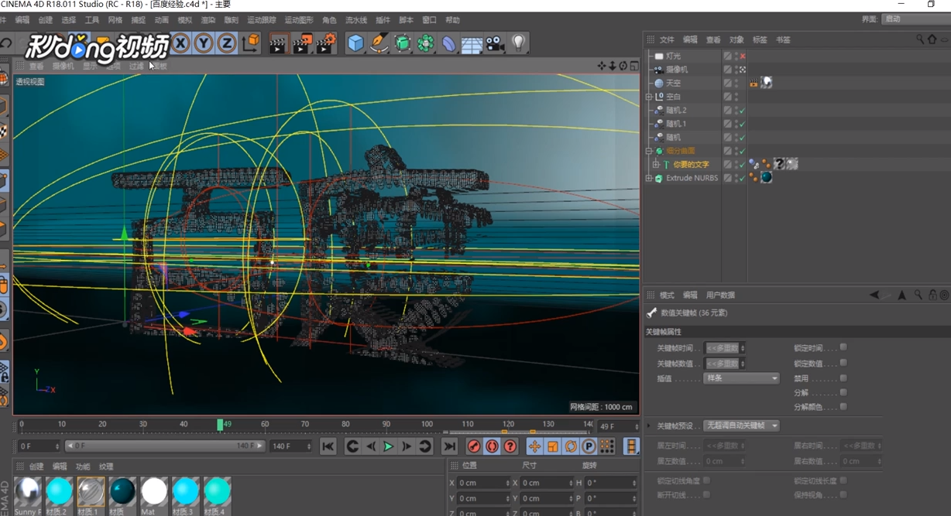Screen dimensions: 951x516
Task: Click the record active objects keyframe button
Action: (474, 446)
